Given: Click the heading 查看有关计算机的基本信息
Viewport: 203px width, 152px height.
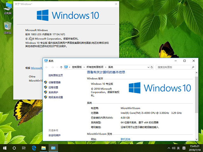Looking at the screenshot, I should point(106,72).
